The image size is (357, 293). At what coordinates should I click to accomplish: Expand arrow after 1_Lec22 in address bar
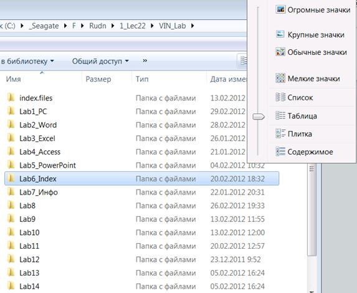pyautogui.click(x=152, y=26)
